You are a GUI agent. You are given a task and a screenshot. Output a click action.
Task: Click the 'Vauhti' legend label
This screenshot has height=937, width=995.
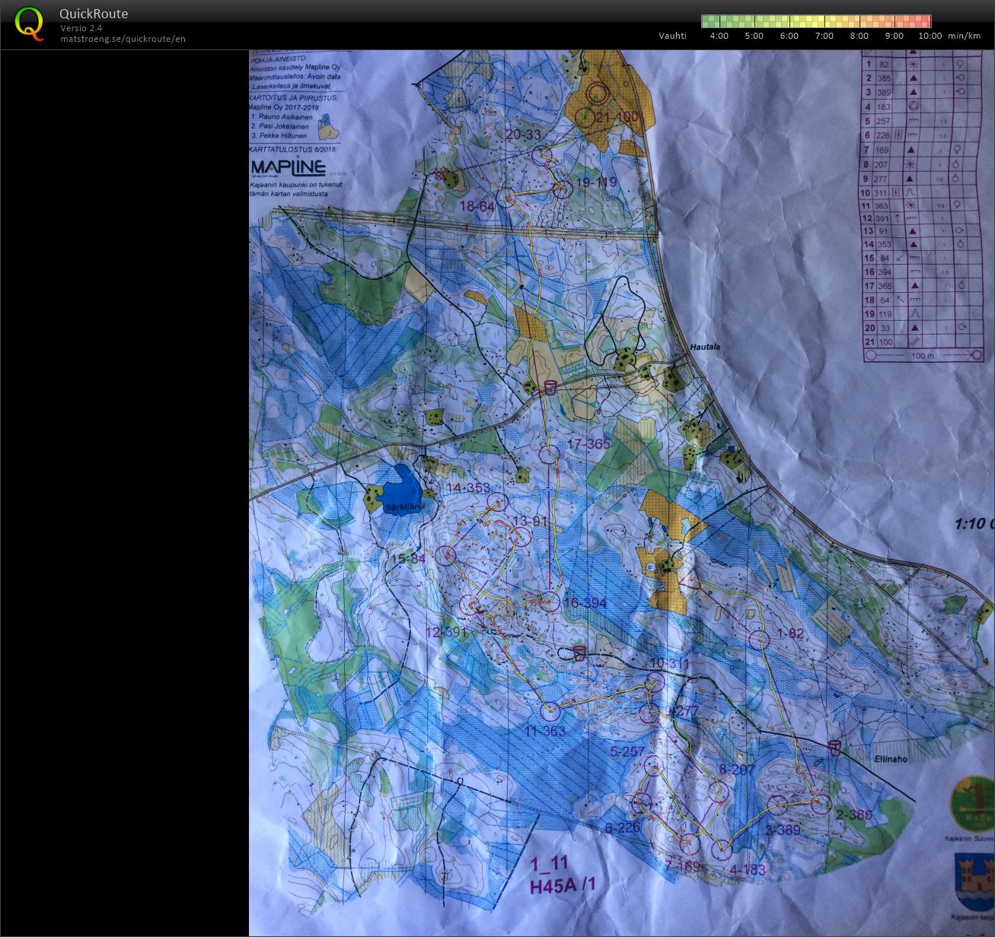tap(672, 36)
